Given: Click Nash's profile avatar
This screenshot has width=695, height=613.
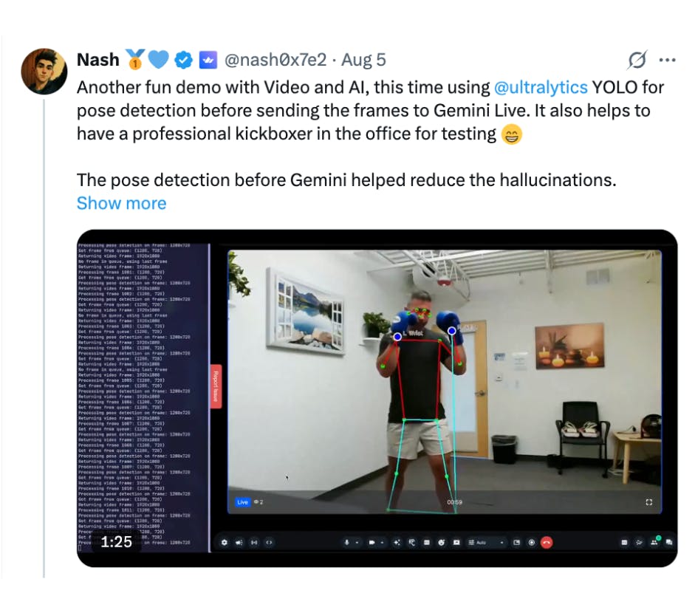Looking at the screenshot, I should point(44,72).
